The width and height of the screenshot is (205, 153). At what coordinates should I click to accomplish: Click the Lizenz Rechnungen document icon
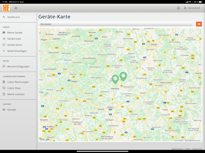(x=4, y=82)
